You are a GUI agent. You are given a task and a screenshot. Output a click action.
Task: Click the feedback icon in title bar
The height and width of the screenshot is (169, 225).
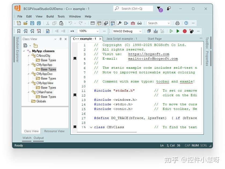pos(169,9)
